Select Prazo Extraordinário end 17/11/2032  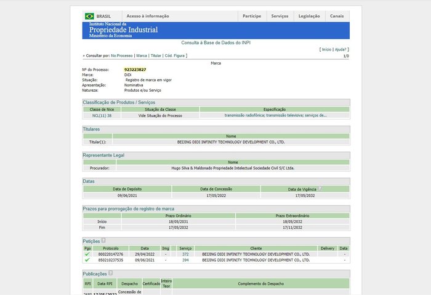pyautogui.click(x=292, y=227)
